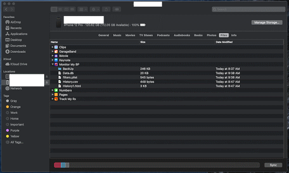This screenshot has width=289, height=173.
Task: Sort by the Size column header
Action: tap(177, 42)
